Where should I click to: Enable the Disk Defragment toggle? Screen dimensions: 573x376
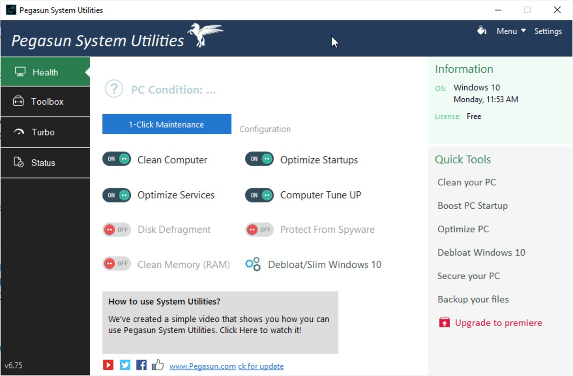tap(117, 229)
